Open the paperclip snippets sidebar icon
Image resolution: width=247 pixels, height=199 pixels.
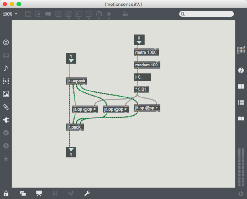click(x=6, y=107)
